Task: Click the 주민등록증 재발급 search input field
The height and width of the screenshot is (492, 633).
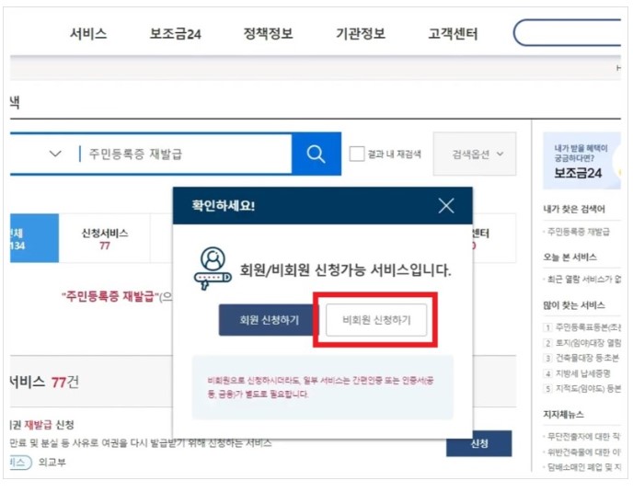Action: 186,154
